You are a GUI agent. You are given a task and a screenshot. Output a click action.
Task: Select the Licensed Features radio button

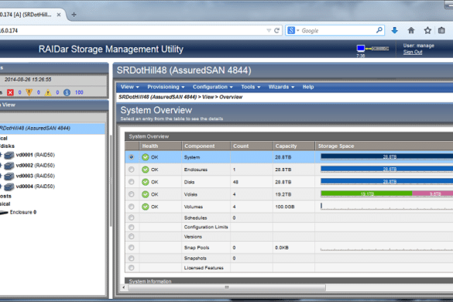pos(132,268)
